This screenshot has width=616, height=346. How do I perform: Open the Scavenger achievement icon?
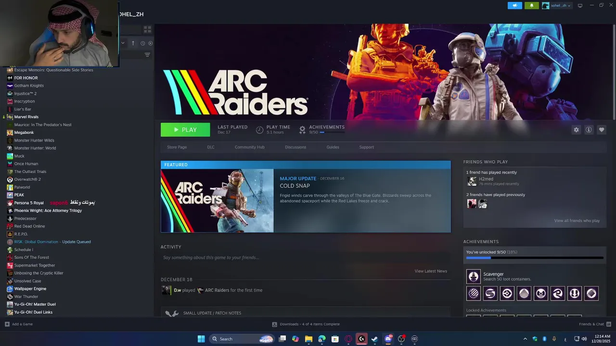tap(474, 276)
